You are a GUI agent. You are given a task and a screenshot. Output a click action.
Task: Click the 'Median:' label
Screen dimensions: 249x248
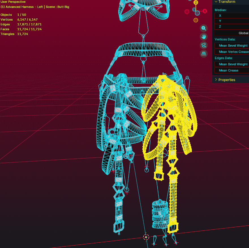click(221, 10)
